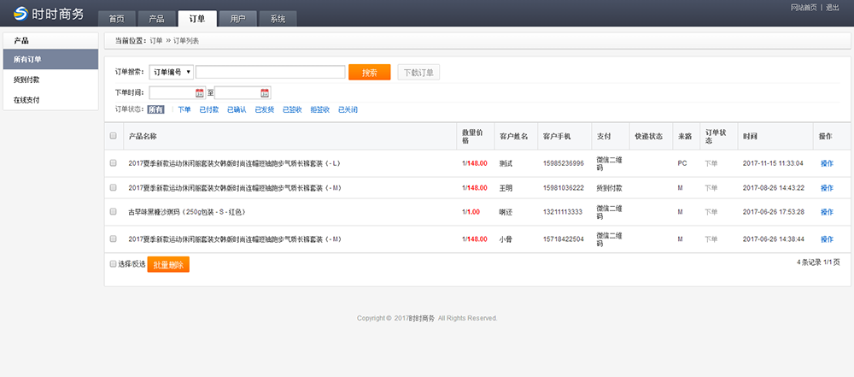854x377 pixels.
Task: Expand the 订单编号 search type dropdown
Action: tap(171, 73)
